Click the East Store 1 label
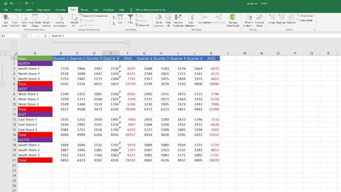This screenshot has width=341, height=192. click(28, 119)
